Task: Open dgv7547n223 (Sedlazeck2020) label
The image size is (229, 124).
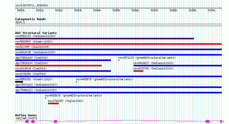Action: point(36,85)
